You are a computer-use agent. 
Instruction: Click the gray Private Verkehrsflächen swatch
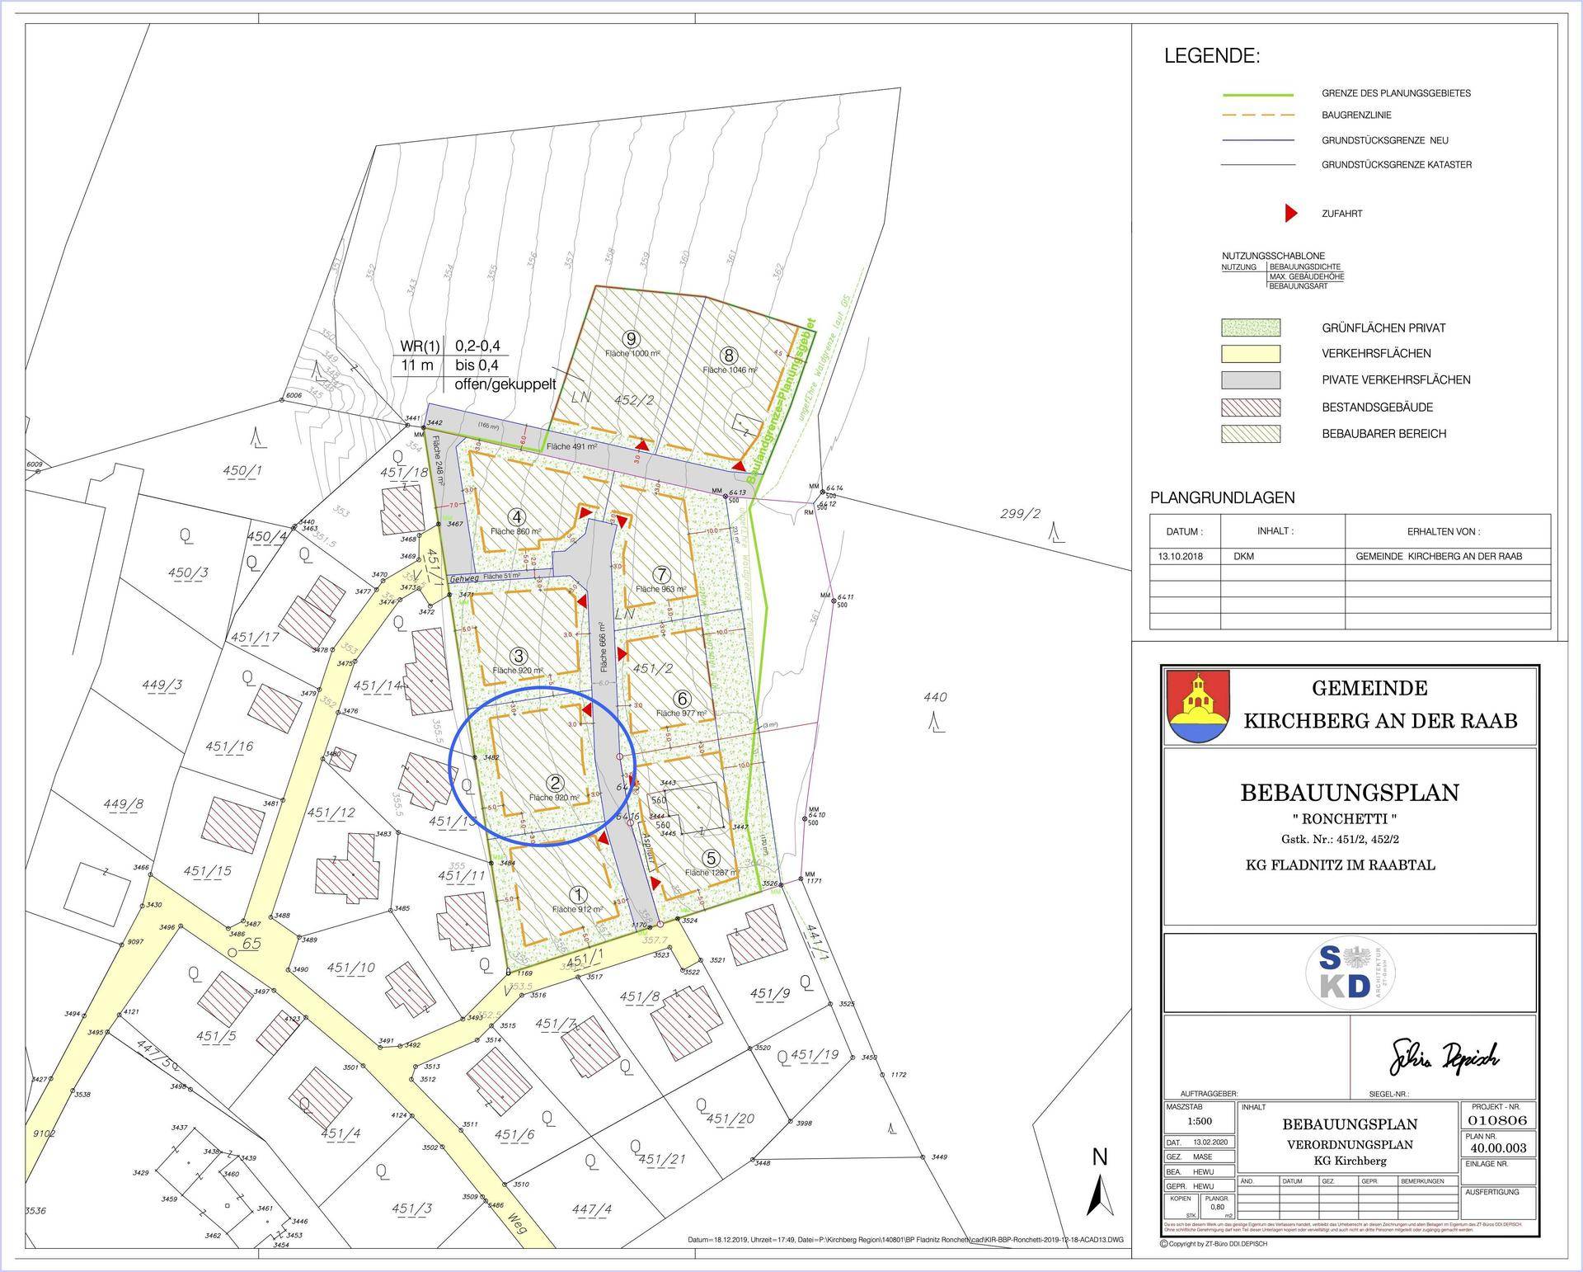[x=1250, y=380]
